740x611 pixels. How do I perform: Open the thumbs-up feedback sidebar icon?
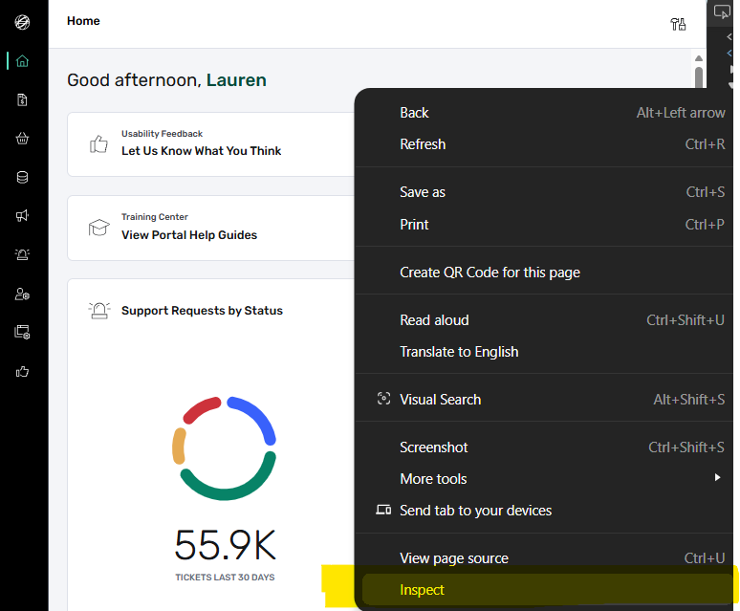[22, 372]
